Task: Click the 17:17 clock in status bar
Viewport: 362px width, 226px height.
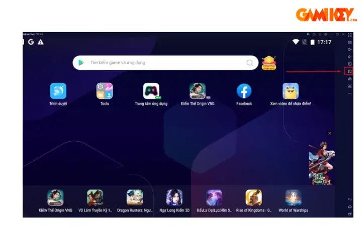Action: click(324, 42)
